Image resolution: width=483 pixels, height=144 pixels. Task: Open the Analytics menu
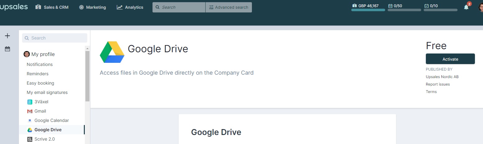pyautogui.click(x=130, y=7)
